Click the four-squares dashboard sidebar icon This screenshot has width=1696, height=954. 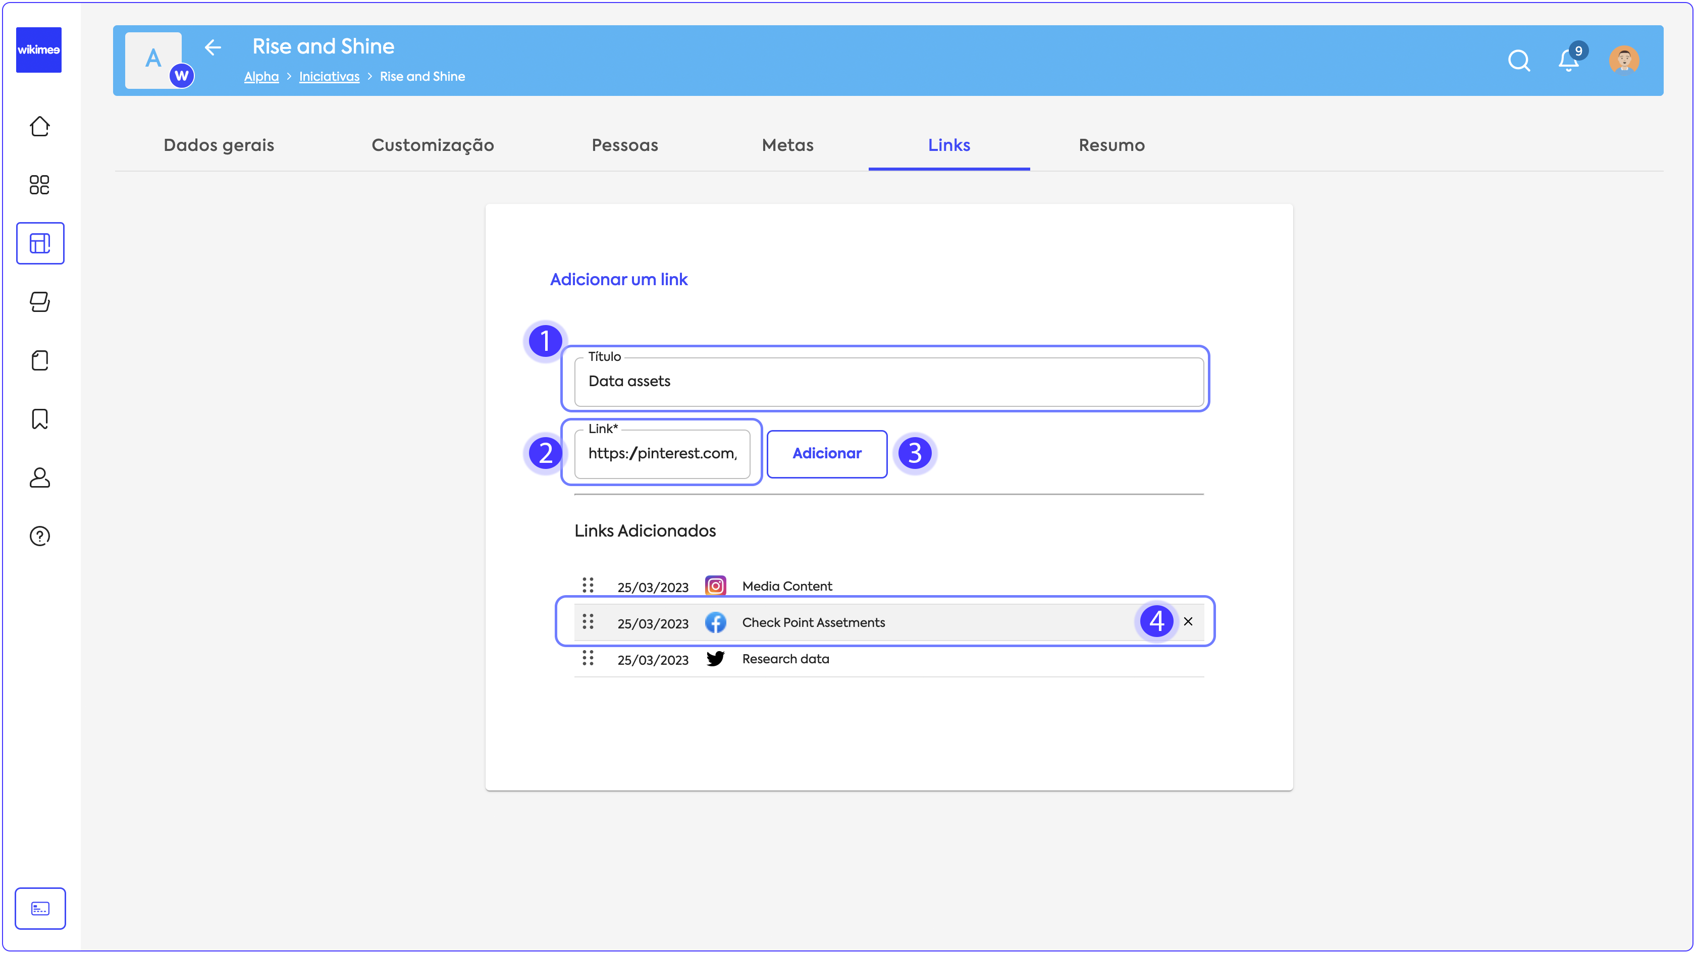(39, 185)
